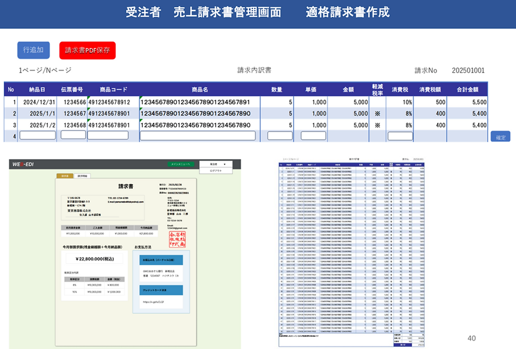The width and height of the screenshot is (516, 349).
Task: Confirm row with the blue 確定 button
Action: (x=500, y=137)
